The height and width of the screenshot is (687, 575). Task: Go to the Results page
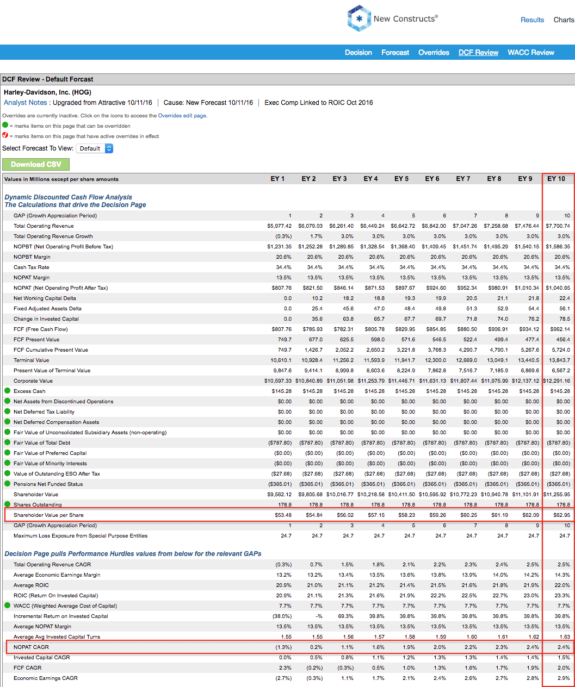coord(532,20)
